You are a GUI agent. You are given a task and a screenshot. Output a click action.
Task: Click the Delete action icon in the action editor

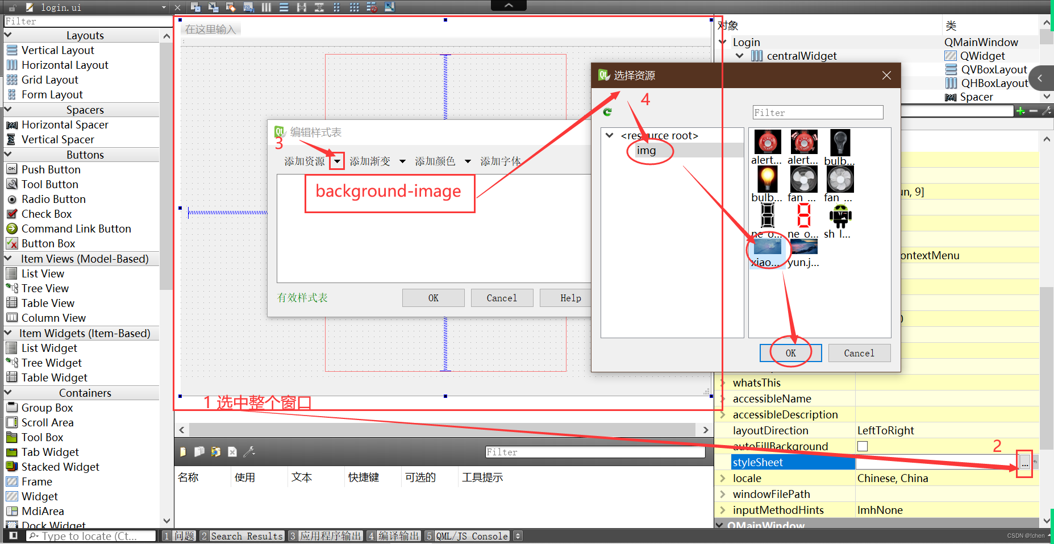pyautogui.click(x=232, y=451)
